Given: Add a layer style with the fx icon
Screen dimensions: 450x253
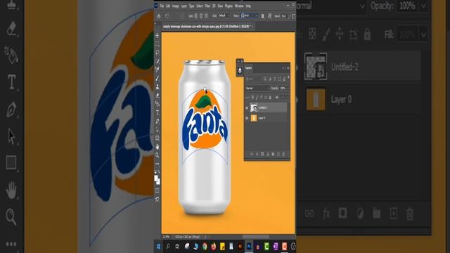Looking at the screenshot, I should tap(257, 154).
